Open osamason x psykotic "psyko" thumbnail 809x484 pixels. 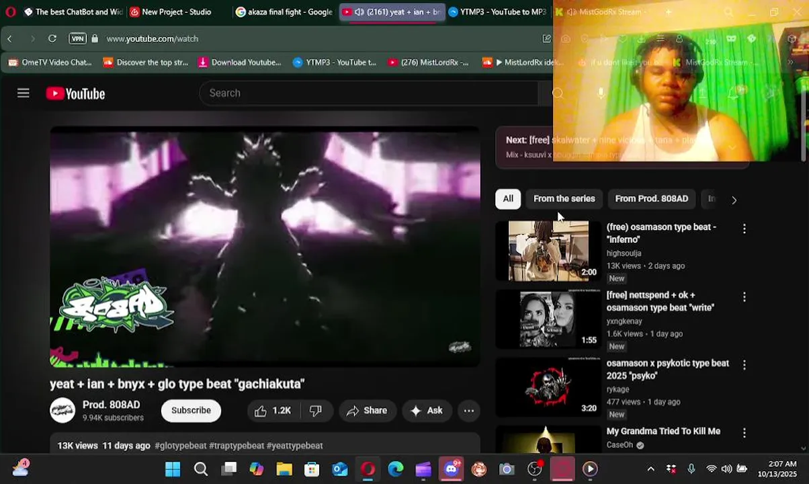(548, 387)
